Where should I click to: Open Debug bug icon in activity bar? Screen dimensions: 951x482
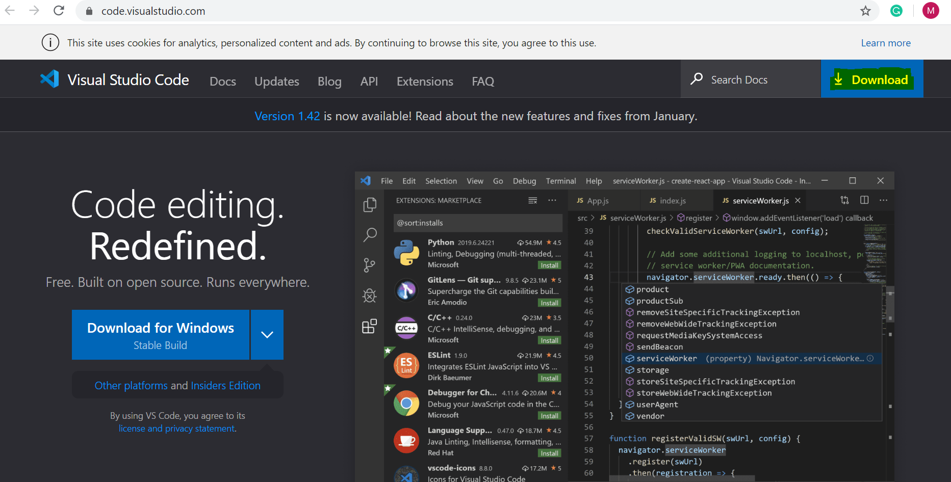click(x=370, y=296)
